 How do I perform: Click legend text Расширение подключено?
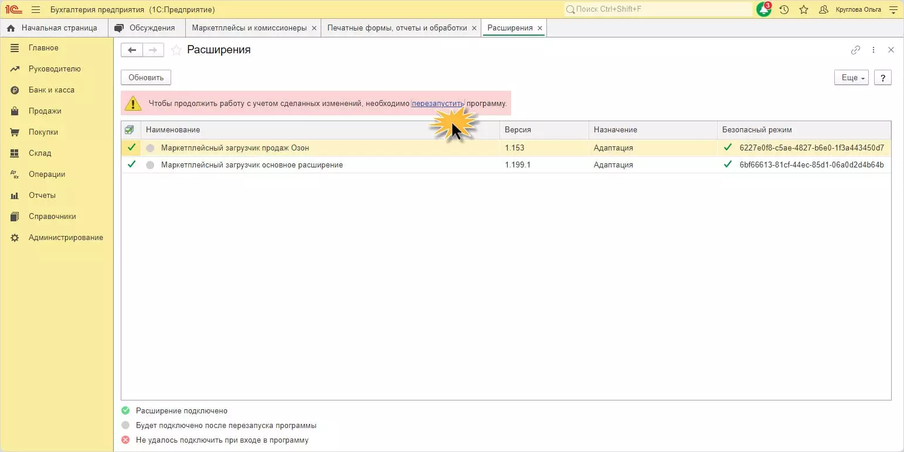pyautogui.click(x=182, y=411)
